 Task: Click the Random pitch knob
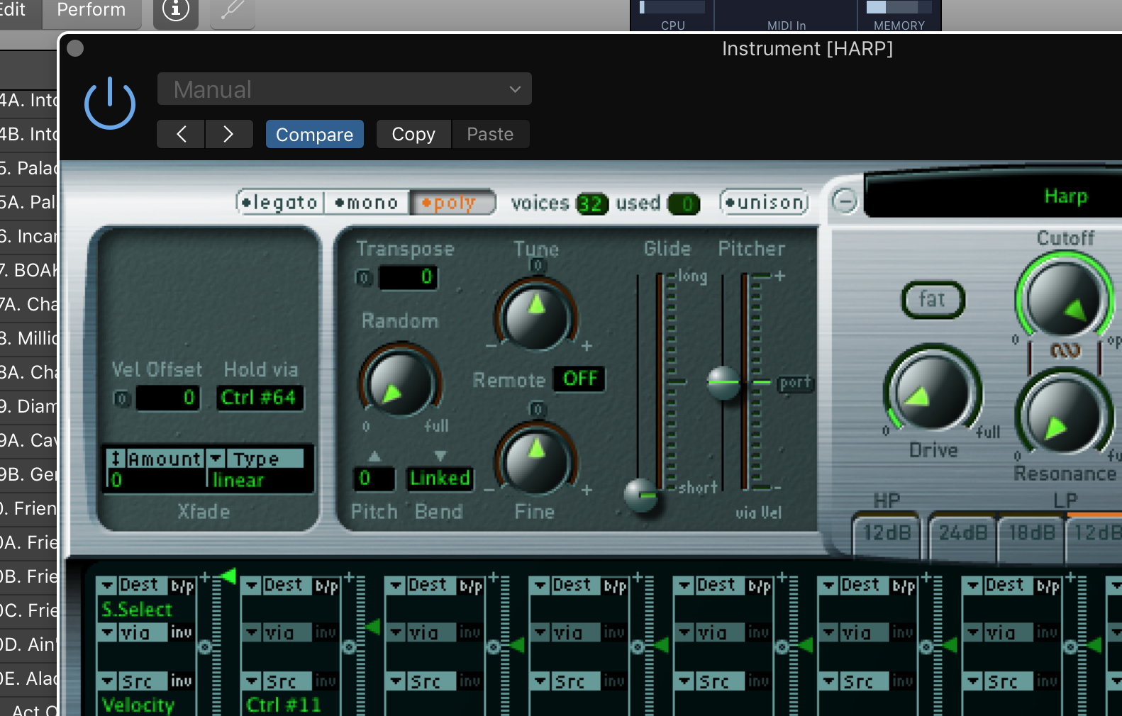pyautogui.click(x=399, y=384)
